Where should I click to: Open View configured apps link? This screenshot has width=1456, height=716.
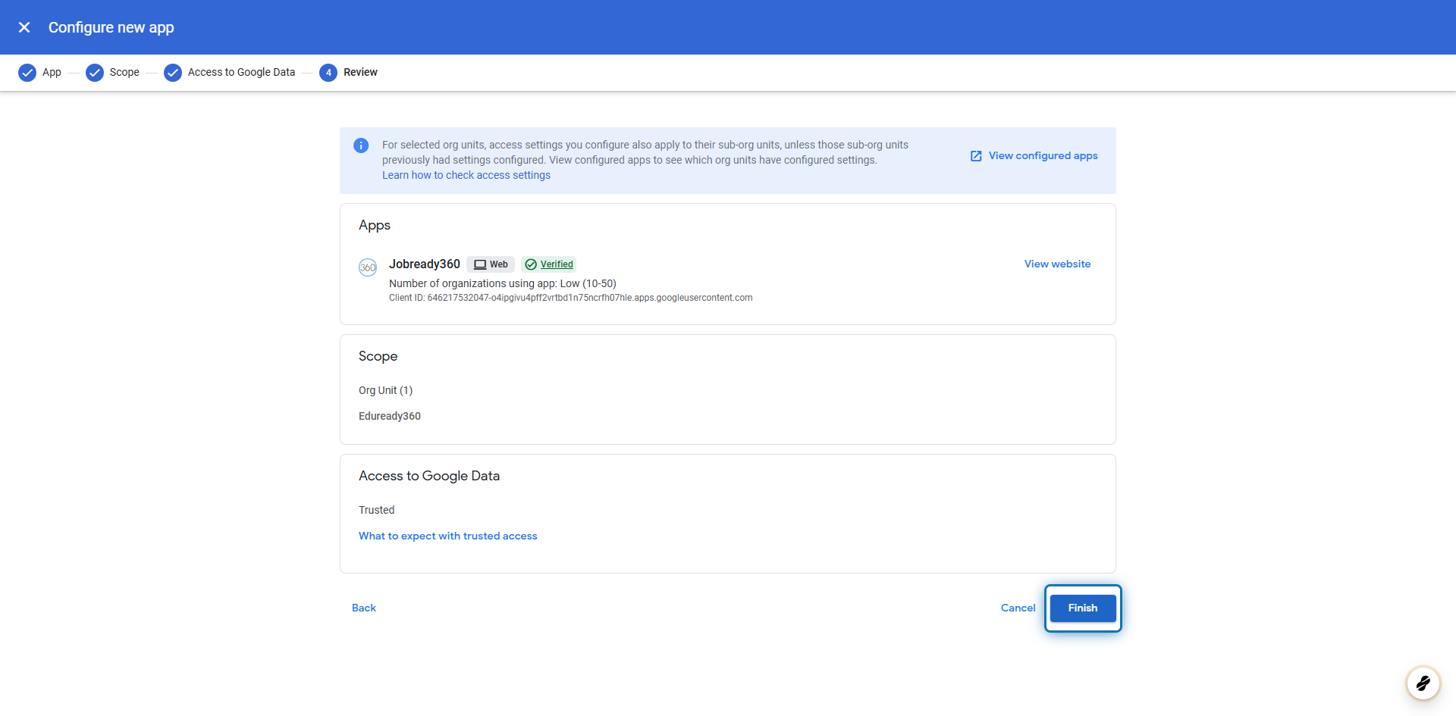(x=1043, y=155)
